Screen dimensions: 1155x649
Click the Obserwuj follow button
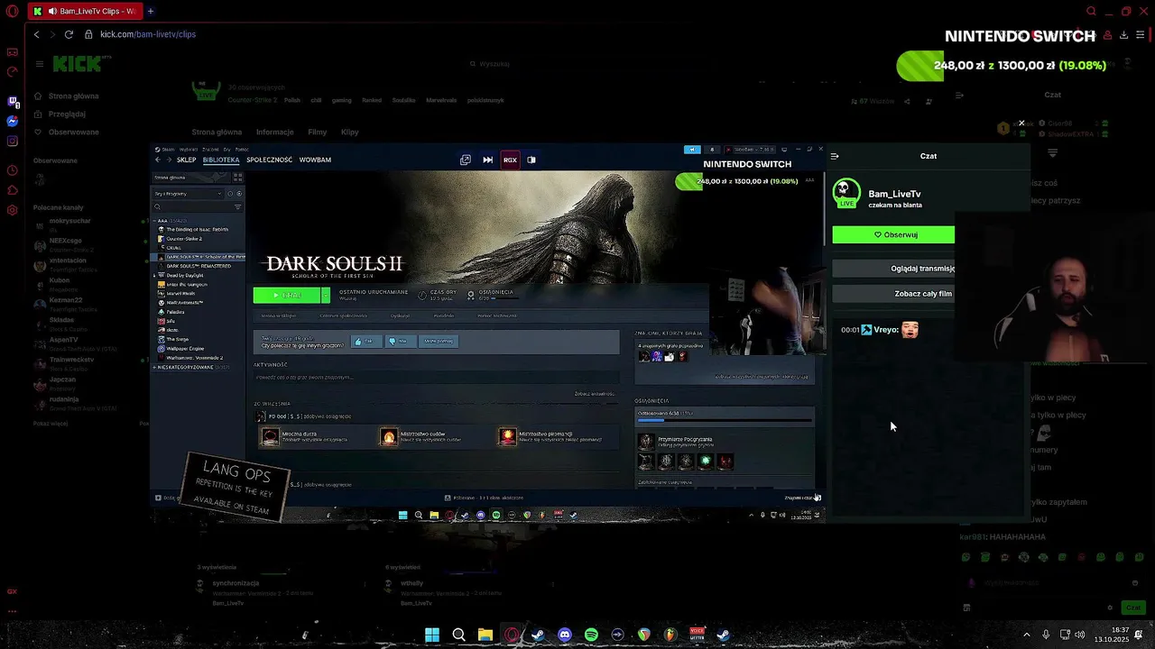coord(893,234)
